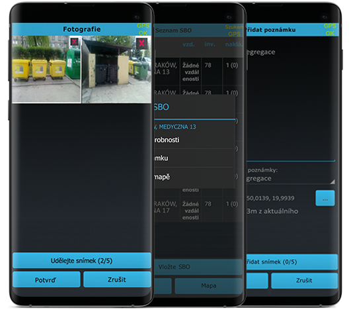Remove the yellow bins photo with red X
The height and width of the screenshot is (310, 353).
(74, 42)
